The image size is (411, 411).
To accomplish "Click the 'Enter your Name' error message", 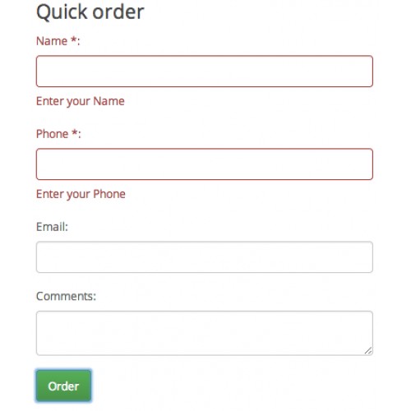I will click(x=81, y=101).
